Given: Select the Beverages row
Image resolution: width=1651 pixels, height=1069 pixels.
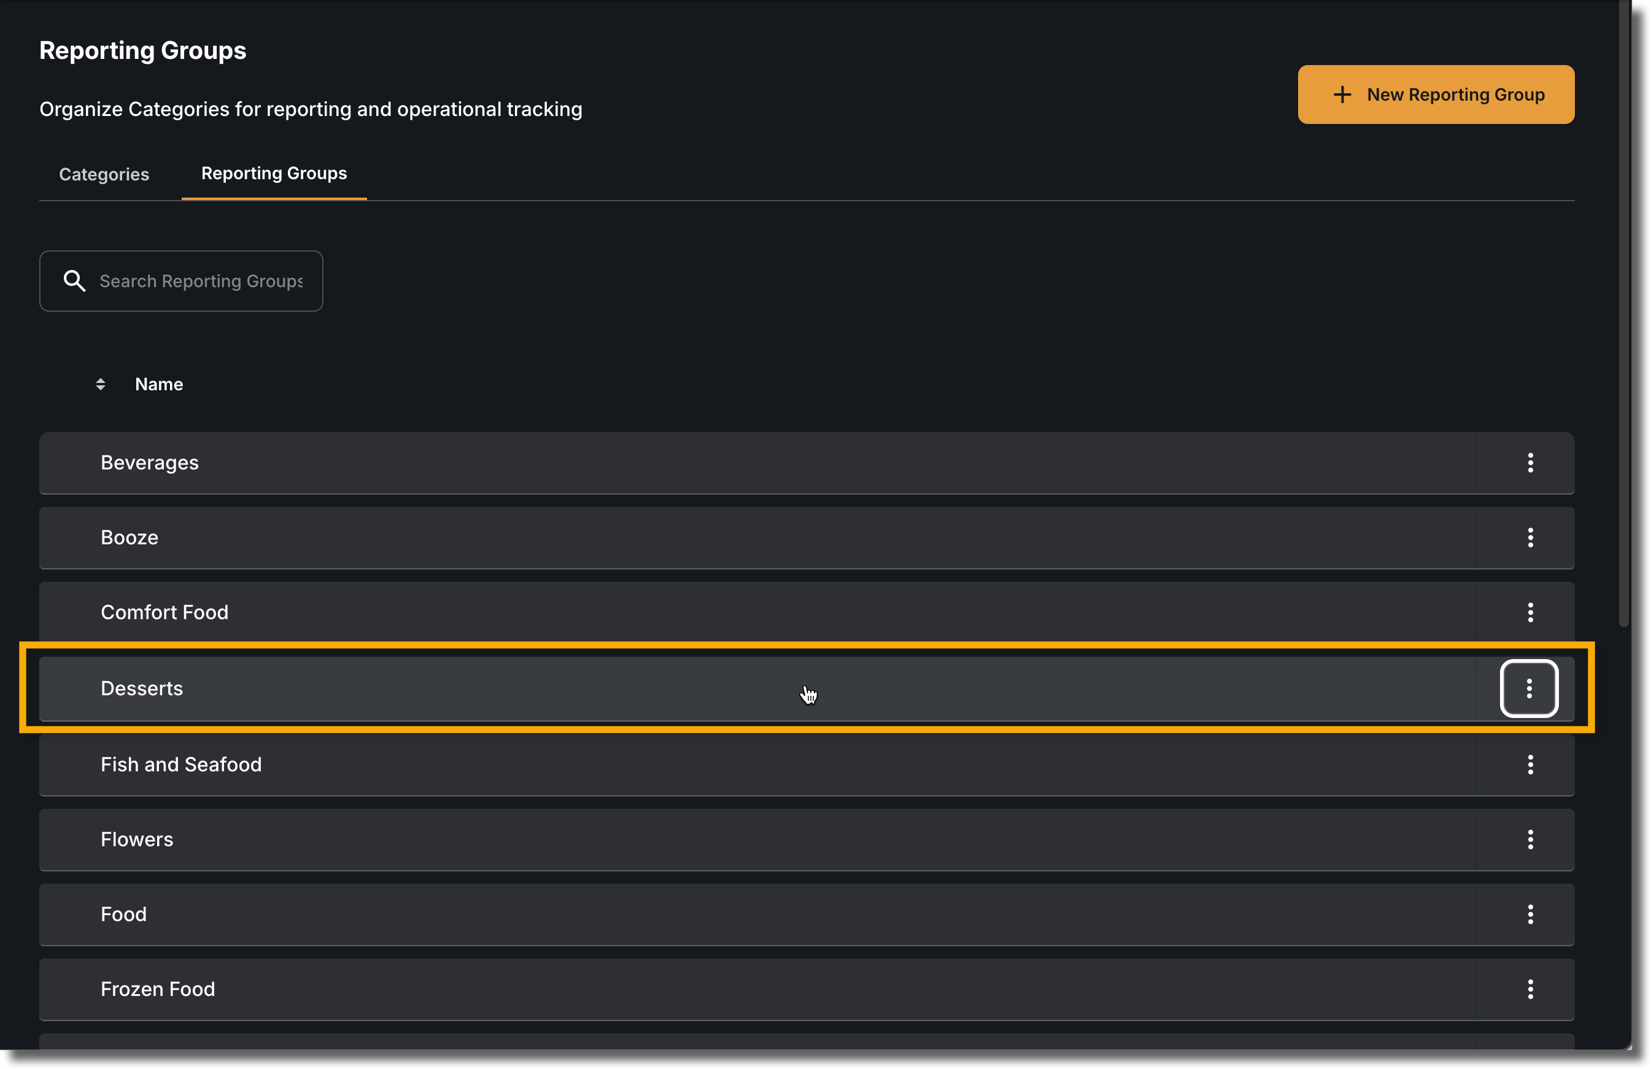Looking at the screenshot, I should click(806, 463).
